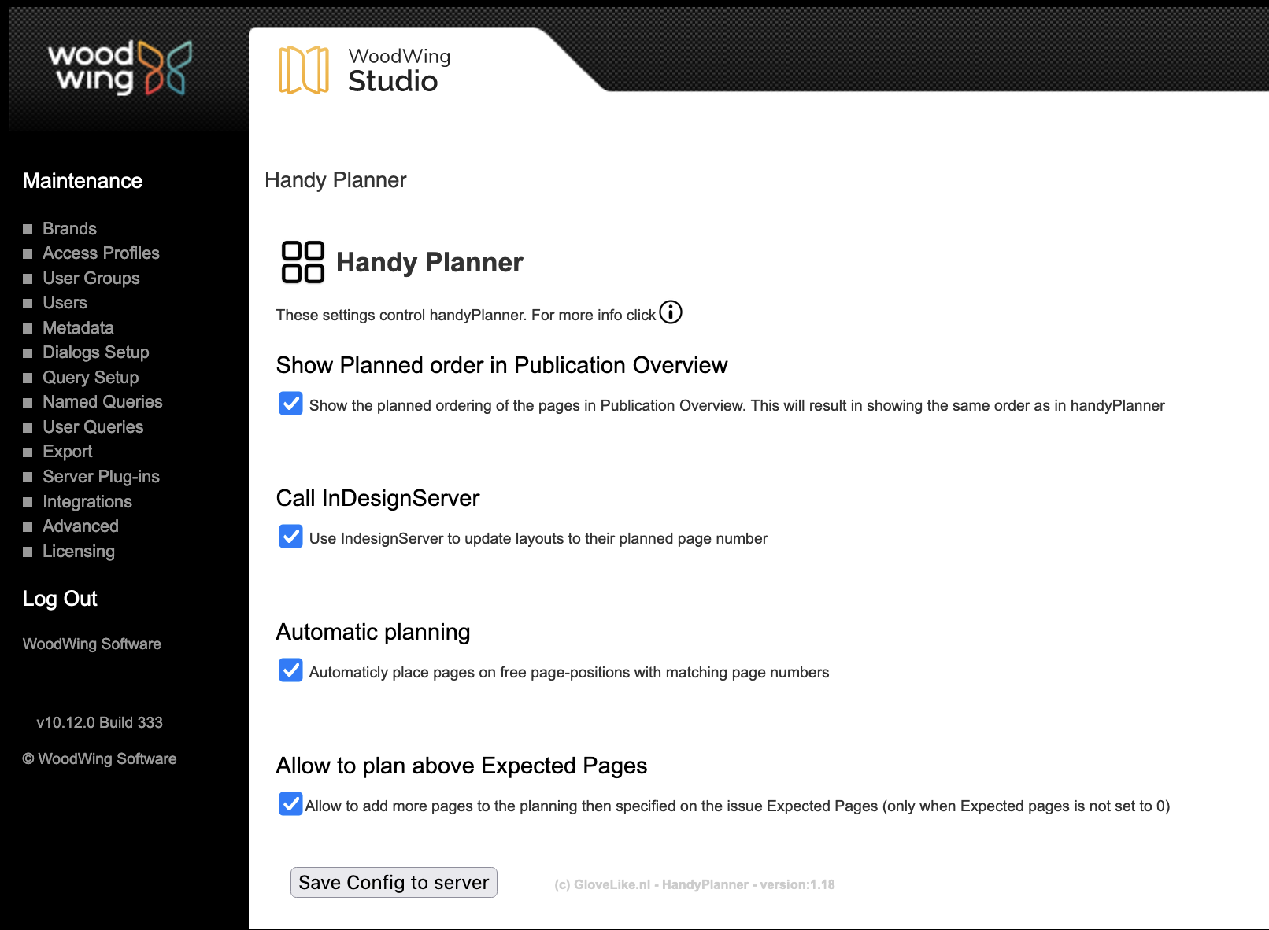Click the WoodWing Studio book icon

point(303,70)
